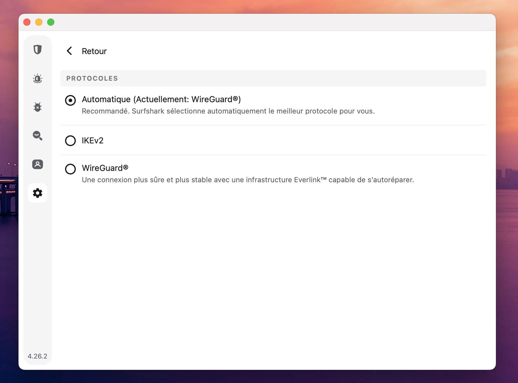Select the WireGuard® radio button
Viewport: 518px width, 383px height.
70,169
